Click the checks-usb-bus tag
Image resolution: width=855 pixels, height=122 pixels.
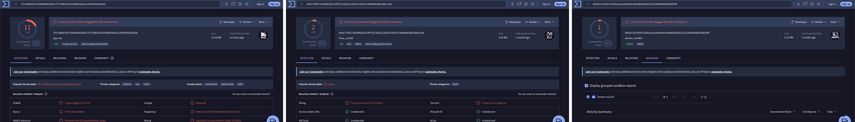[x=69, y=44]
